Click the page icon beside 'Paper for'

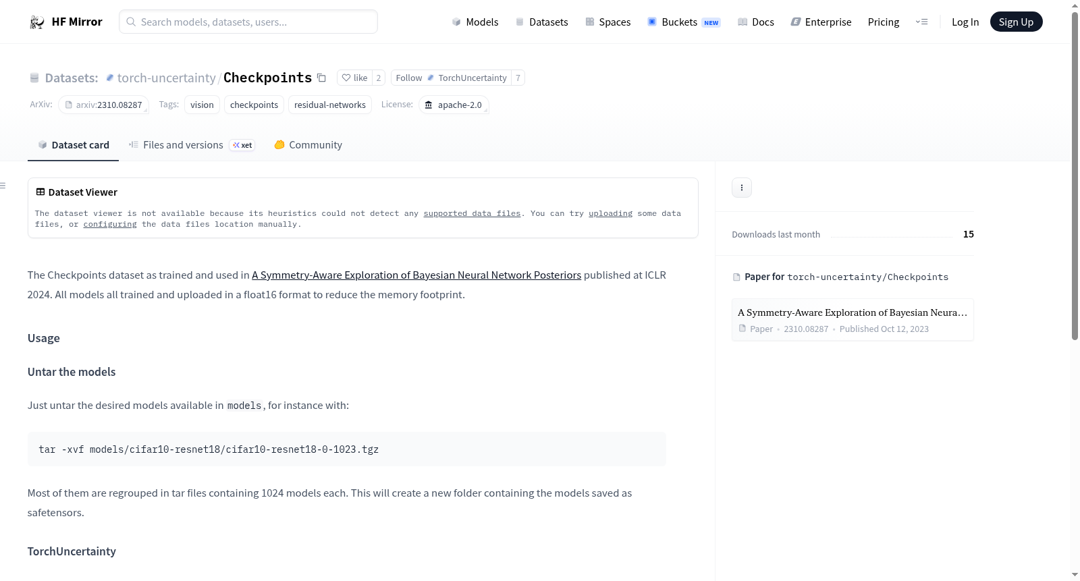pyautogui.click(x=736, y=277)
